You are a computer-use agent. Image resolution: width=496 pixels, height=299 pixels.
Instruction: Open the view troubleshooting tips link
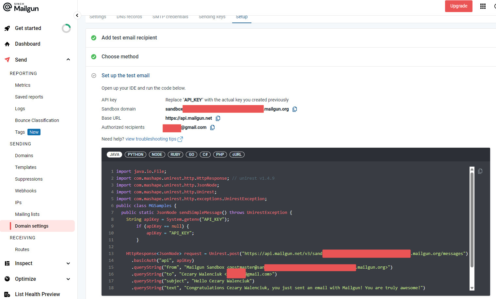[151, 139]
